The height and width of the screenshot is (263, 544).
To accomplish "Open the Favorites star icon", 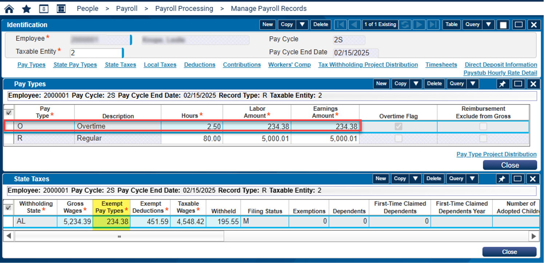I will pyautogui.click(x=26, y=8).
